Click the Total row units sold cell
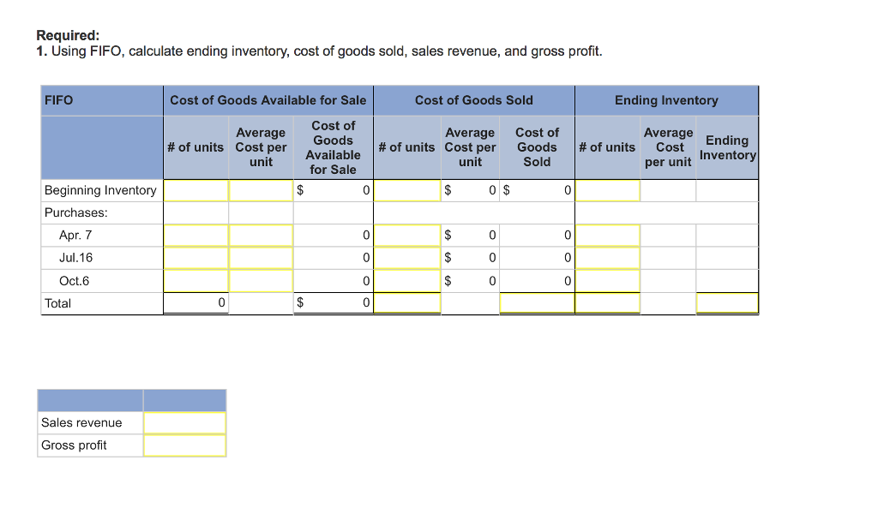Viewport: 878px width, 508px height. [407, 302]
